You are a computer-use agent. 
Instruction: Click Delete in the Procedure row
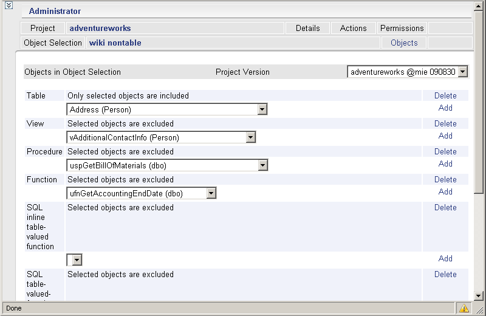click(445, 151)
